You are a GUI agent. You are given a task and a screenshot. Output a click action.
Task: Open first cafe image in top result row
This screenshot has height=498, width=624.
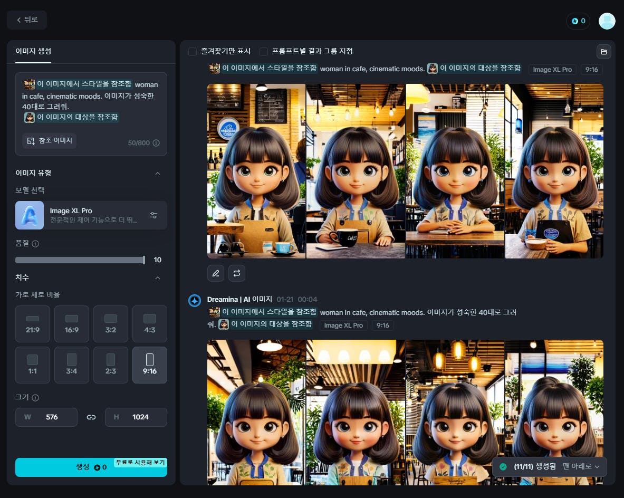256,171
